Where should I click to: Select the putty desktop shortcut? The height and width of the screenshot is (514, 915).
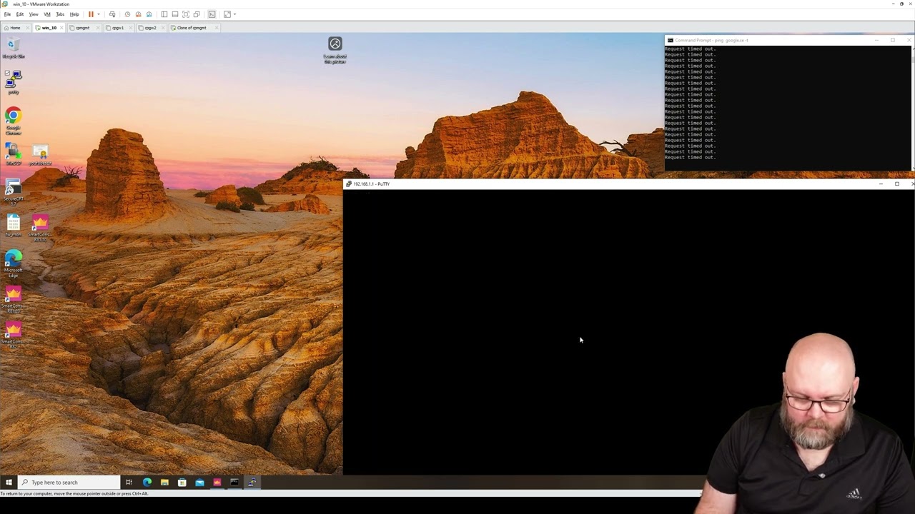(x=13, y=83)
